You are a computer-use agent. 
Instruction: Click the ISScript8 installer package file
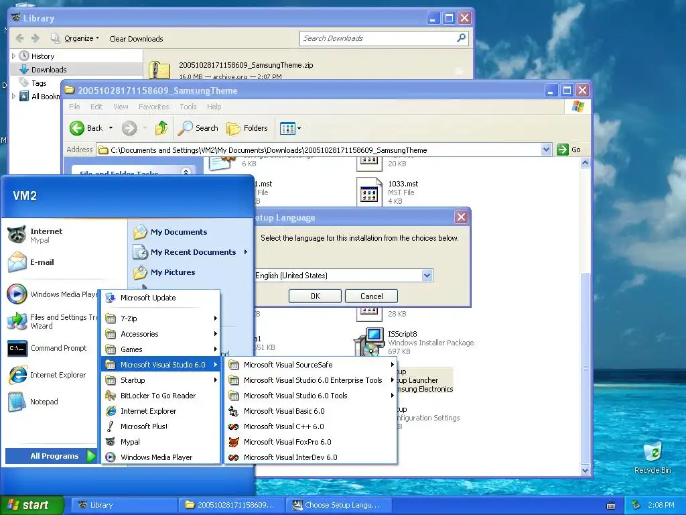point(413,343)
